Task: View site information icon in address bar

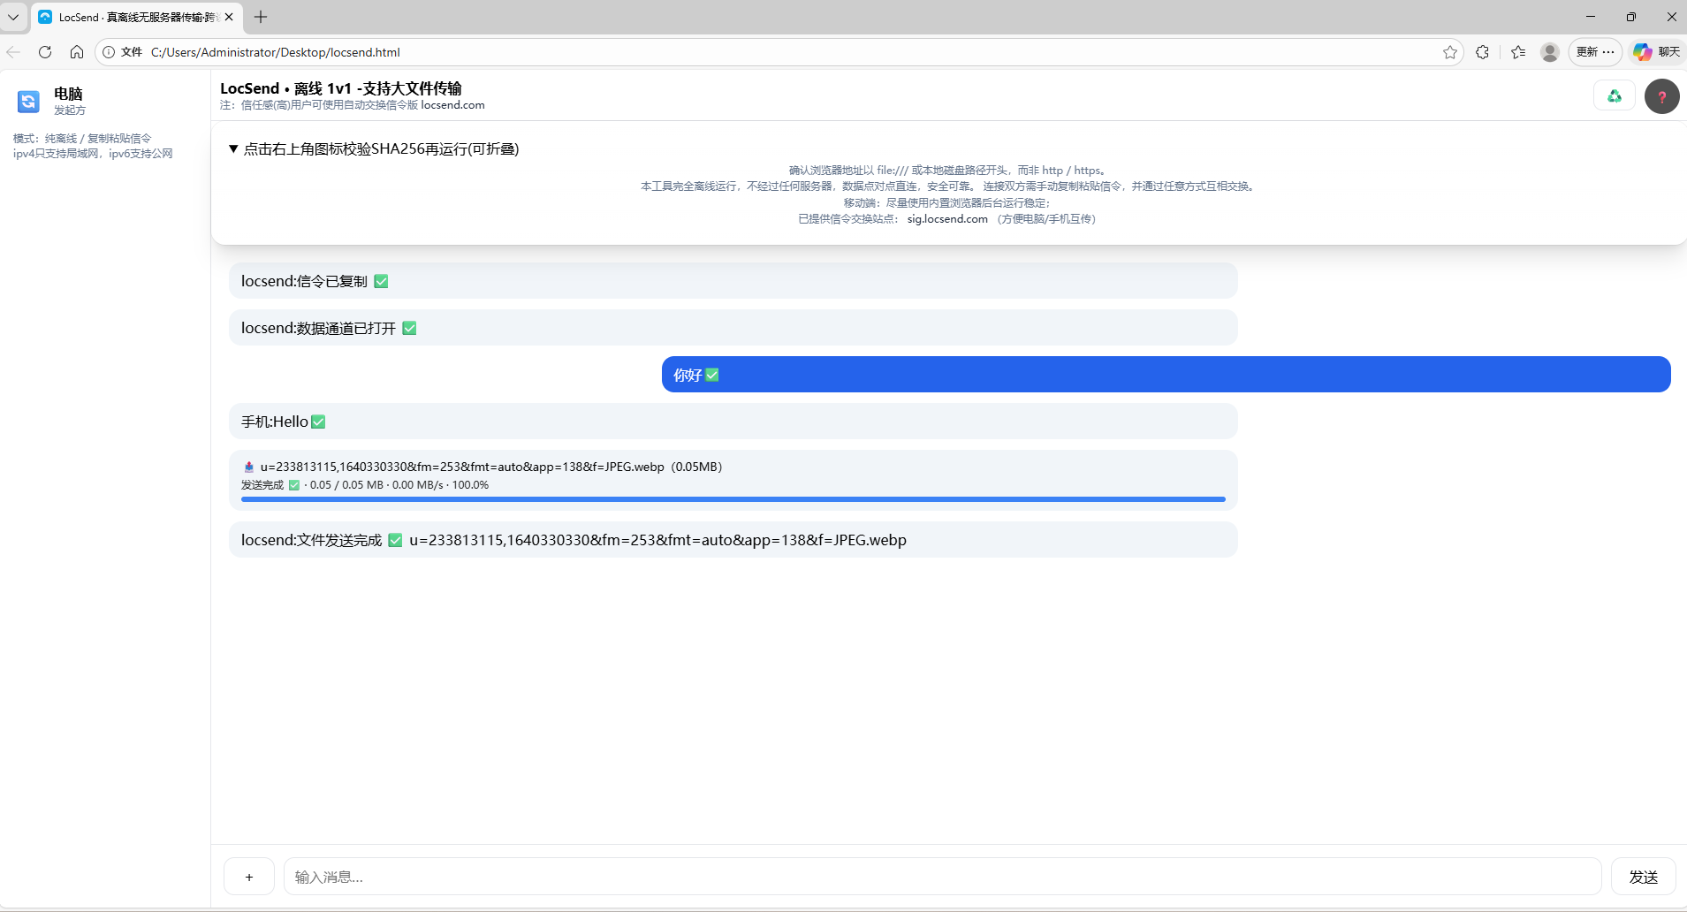Action: [x=109, y=52]
